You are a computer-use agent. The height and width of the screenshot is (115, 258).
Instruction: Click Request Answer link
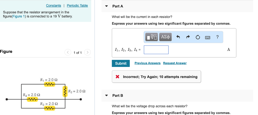coord(175,63)
